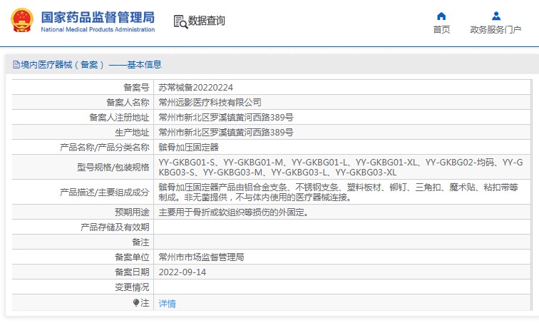The width and height of the screenshot is (539, 323).
Task: Click the 备案单位 row label
Action: coord(132,257)
